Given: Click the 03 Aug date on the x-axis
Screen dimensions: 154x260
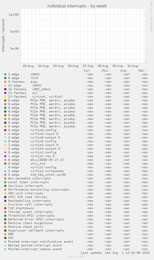Looking at the screenshot, I should (x=28, y=66).
